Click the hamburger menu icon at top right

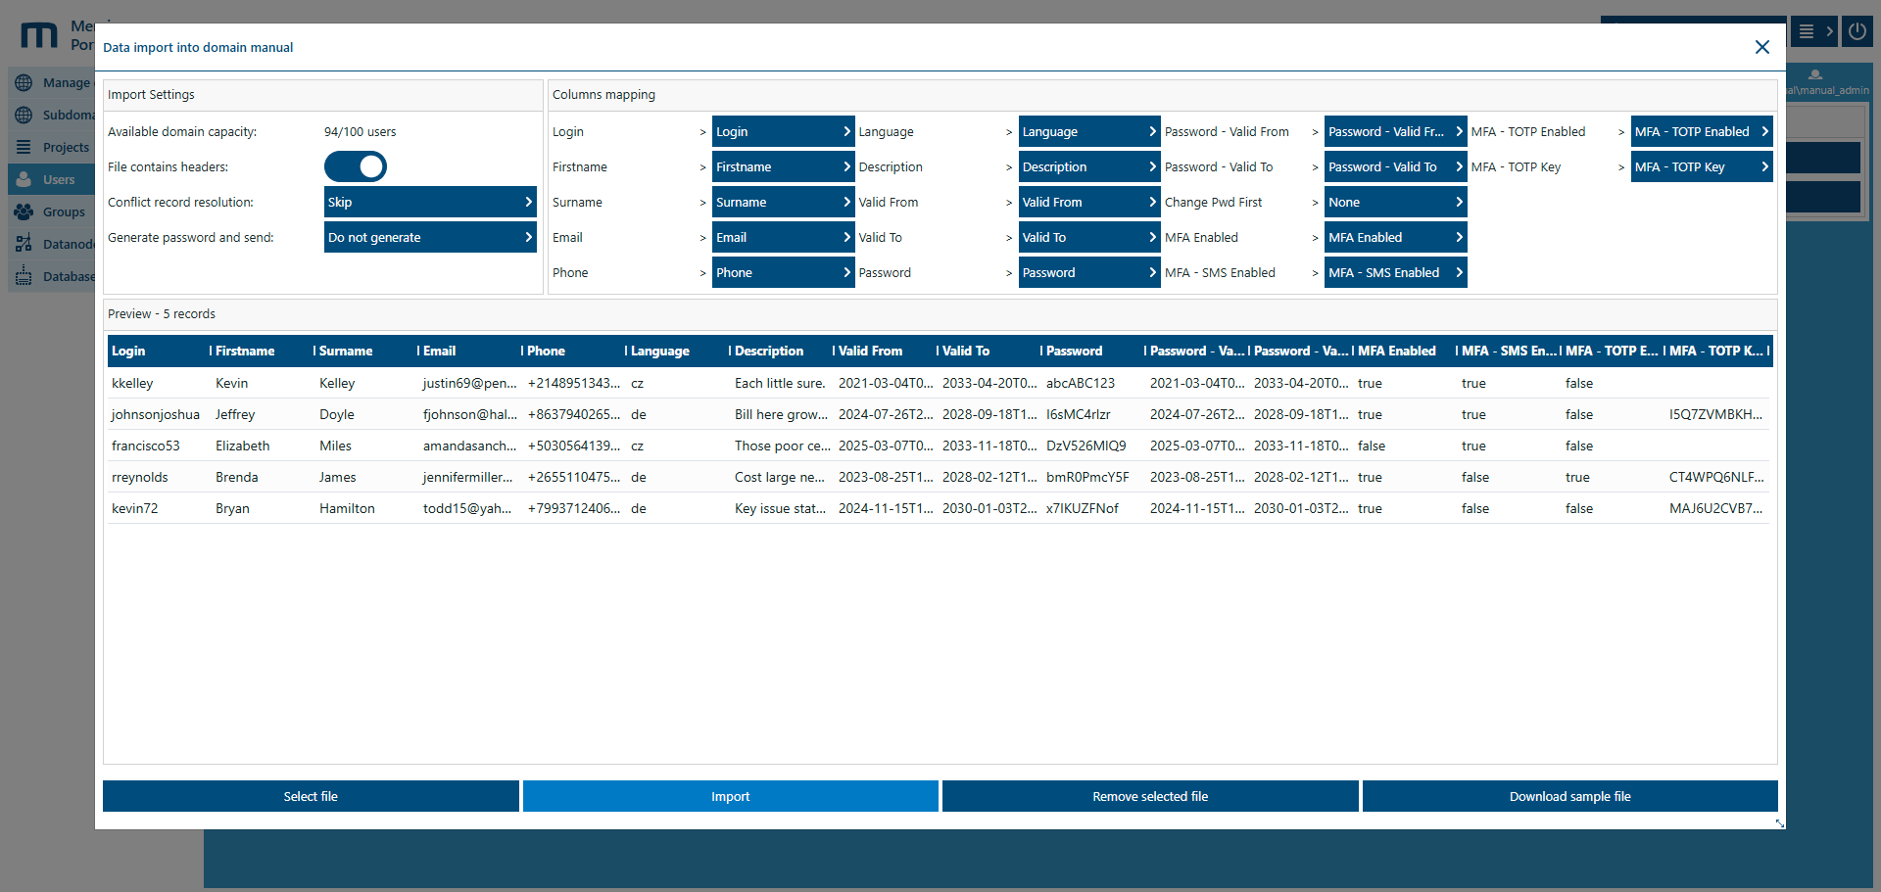1807,31
